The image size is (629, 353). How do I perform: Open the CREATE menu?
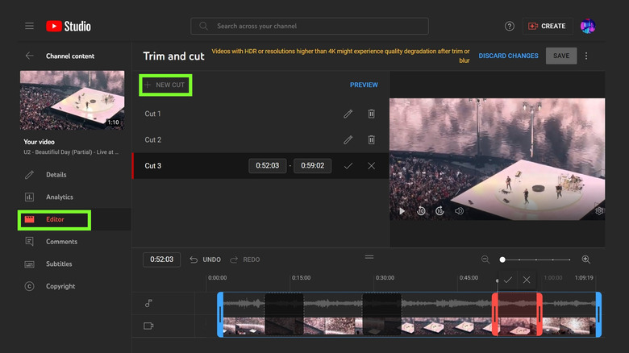tap(547, 26)
